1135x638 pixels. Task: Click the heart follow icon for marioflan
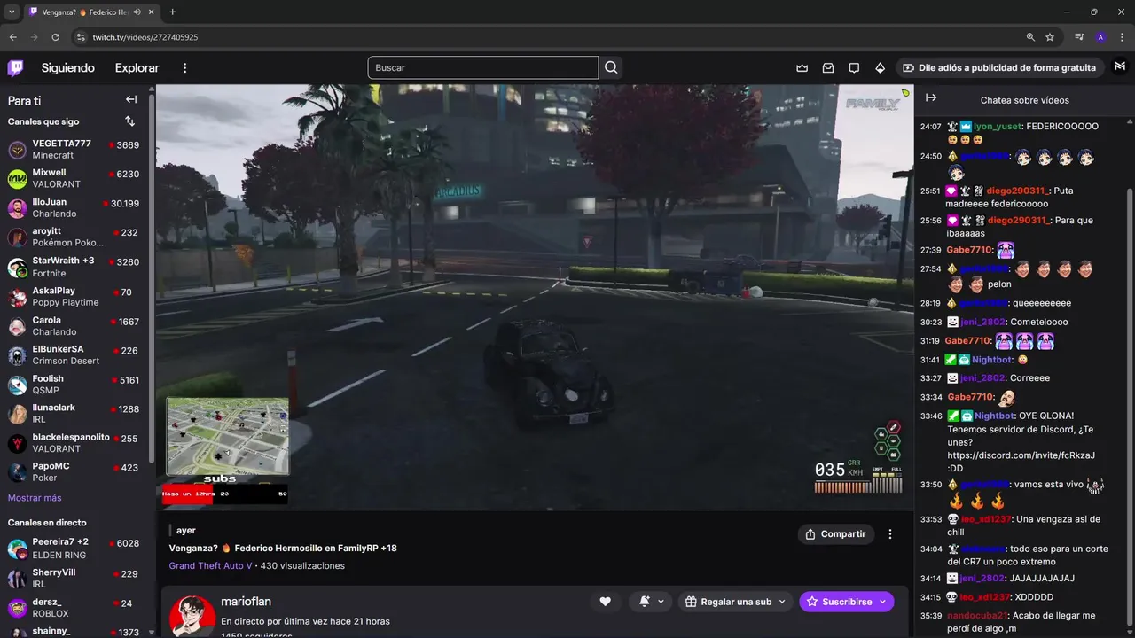[605, 602]
